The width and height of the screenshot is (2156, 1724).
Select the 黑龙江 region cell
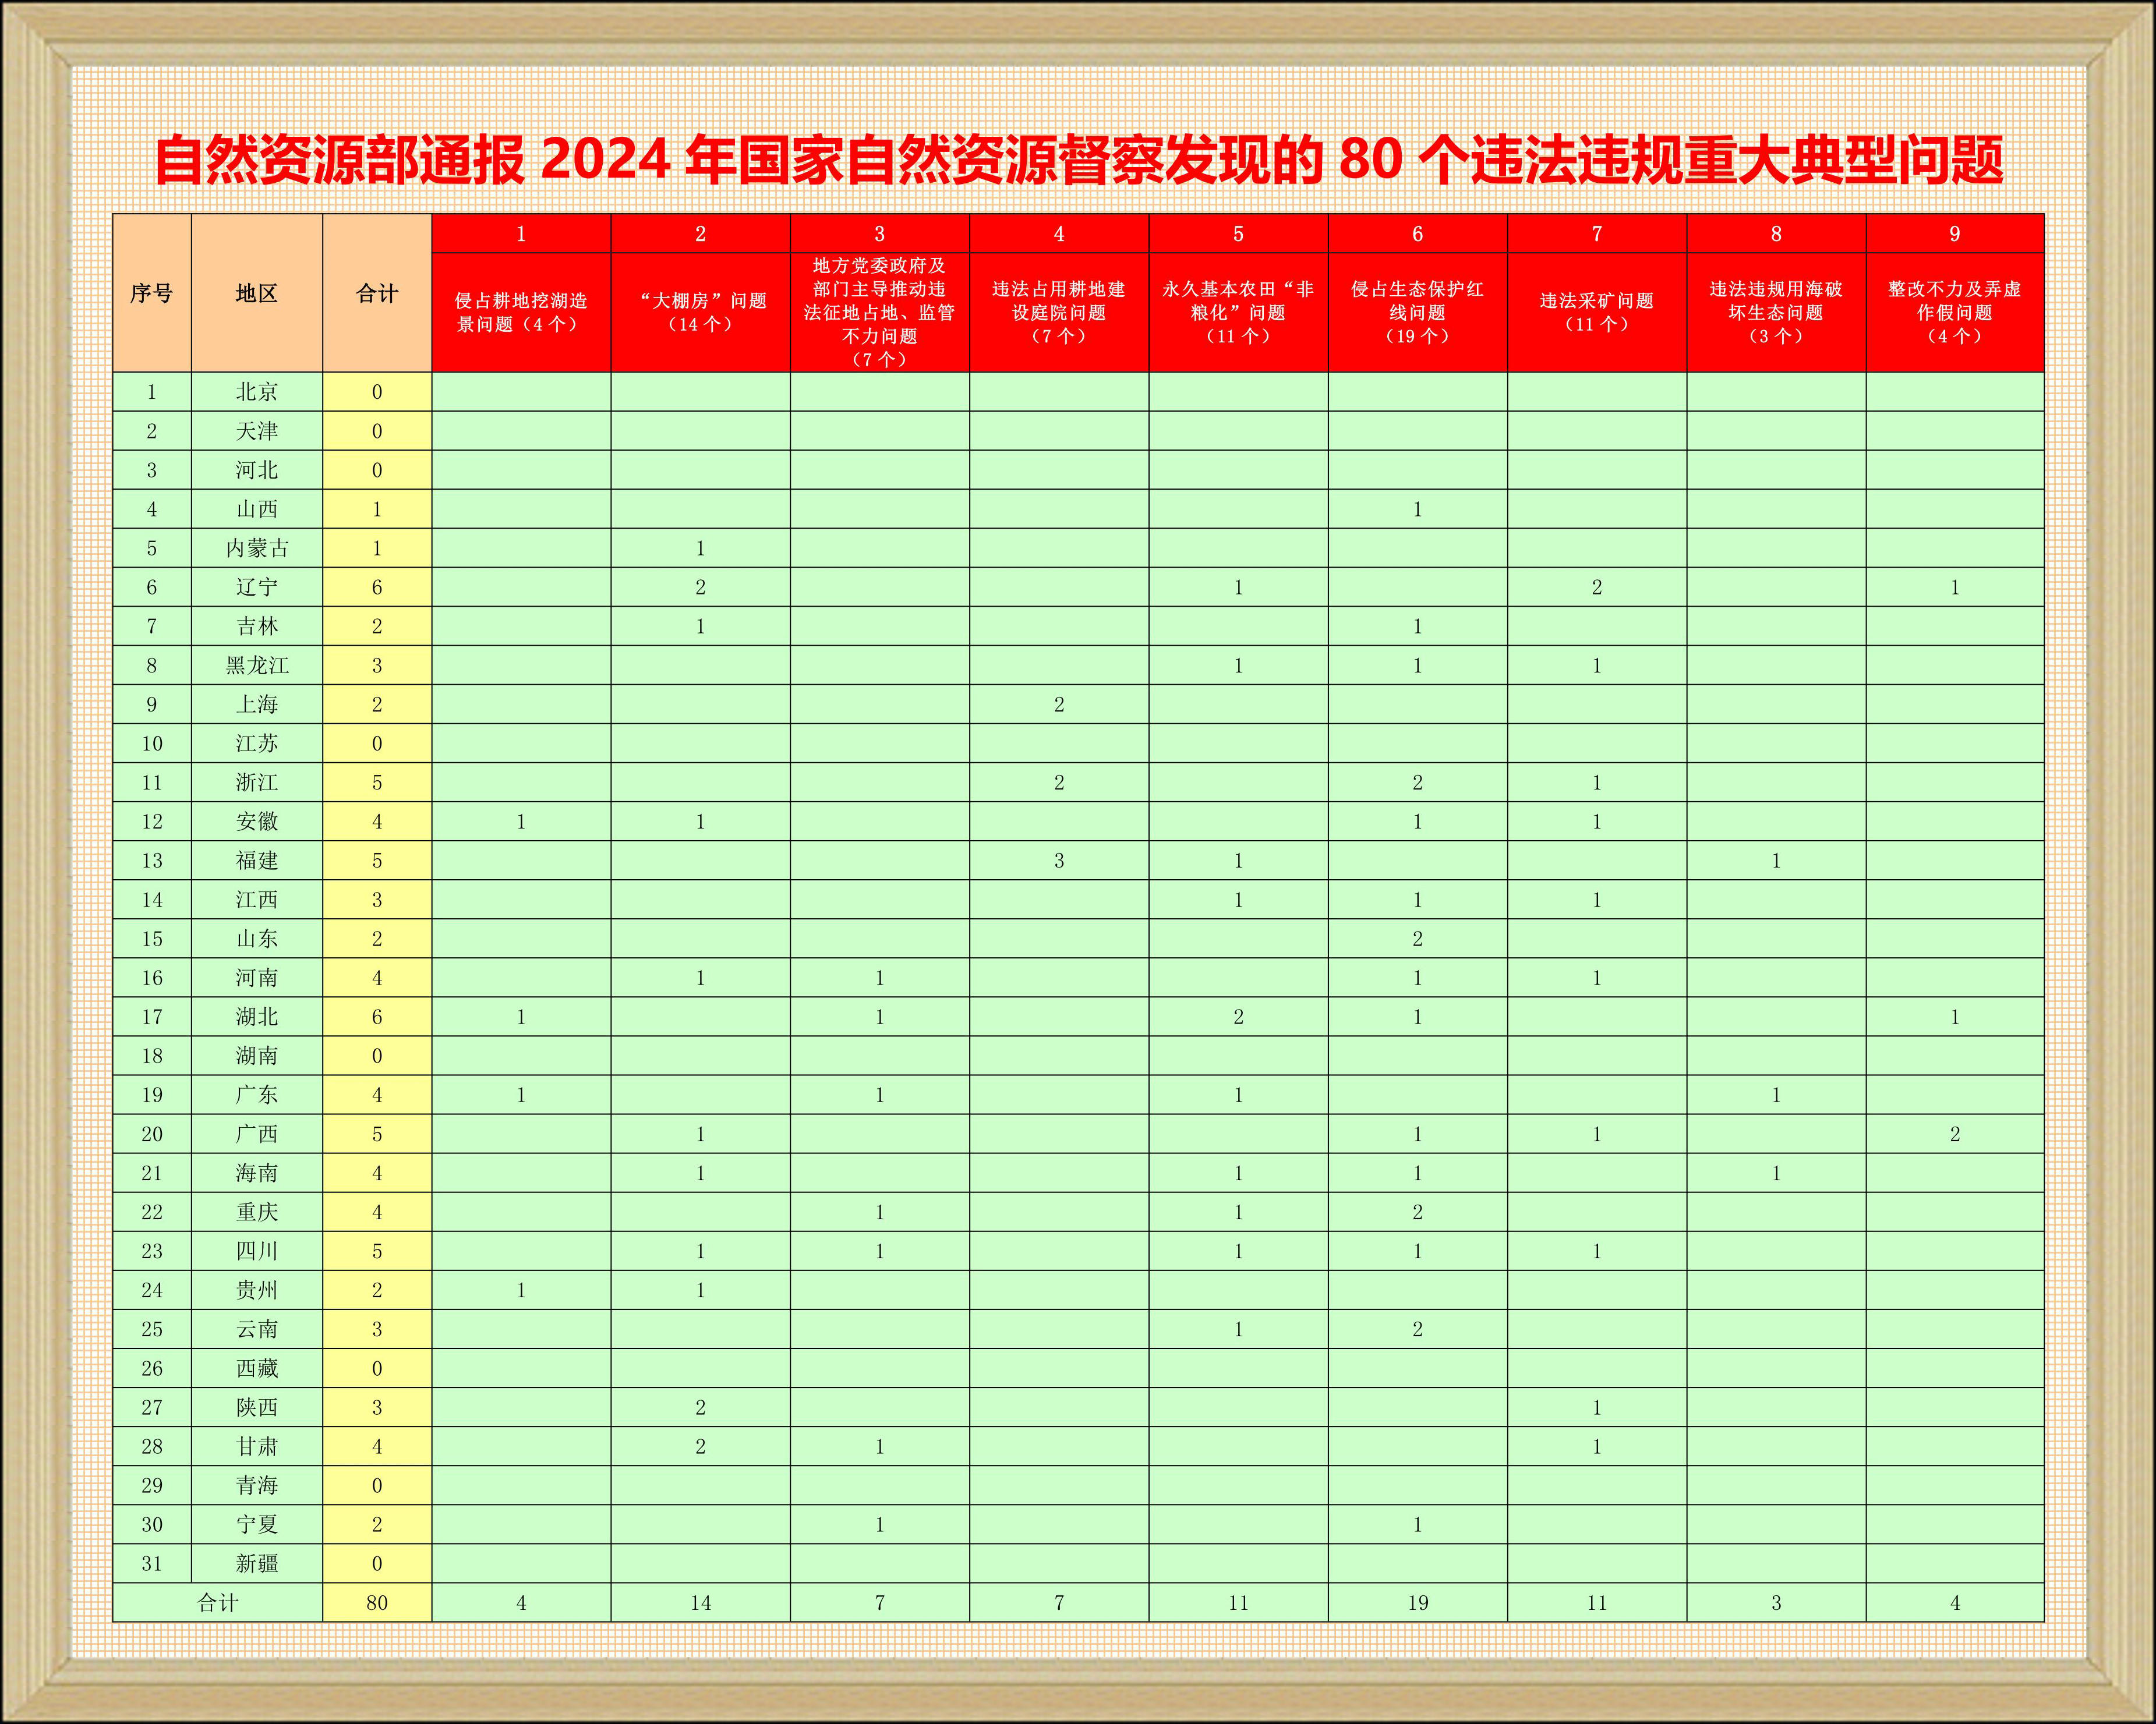[x=256, y=665]
